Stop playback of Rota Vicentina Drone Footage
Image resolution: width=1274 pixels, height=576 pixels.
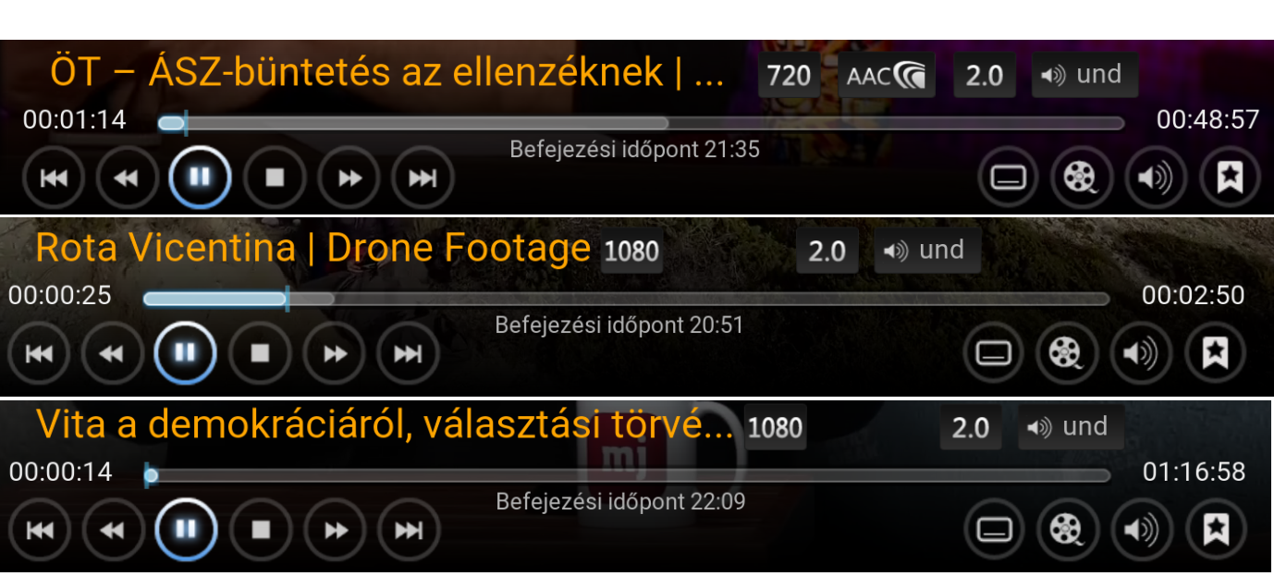pyautogui.click(x=260, y=352)
